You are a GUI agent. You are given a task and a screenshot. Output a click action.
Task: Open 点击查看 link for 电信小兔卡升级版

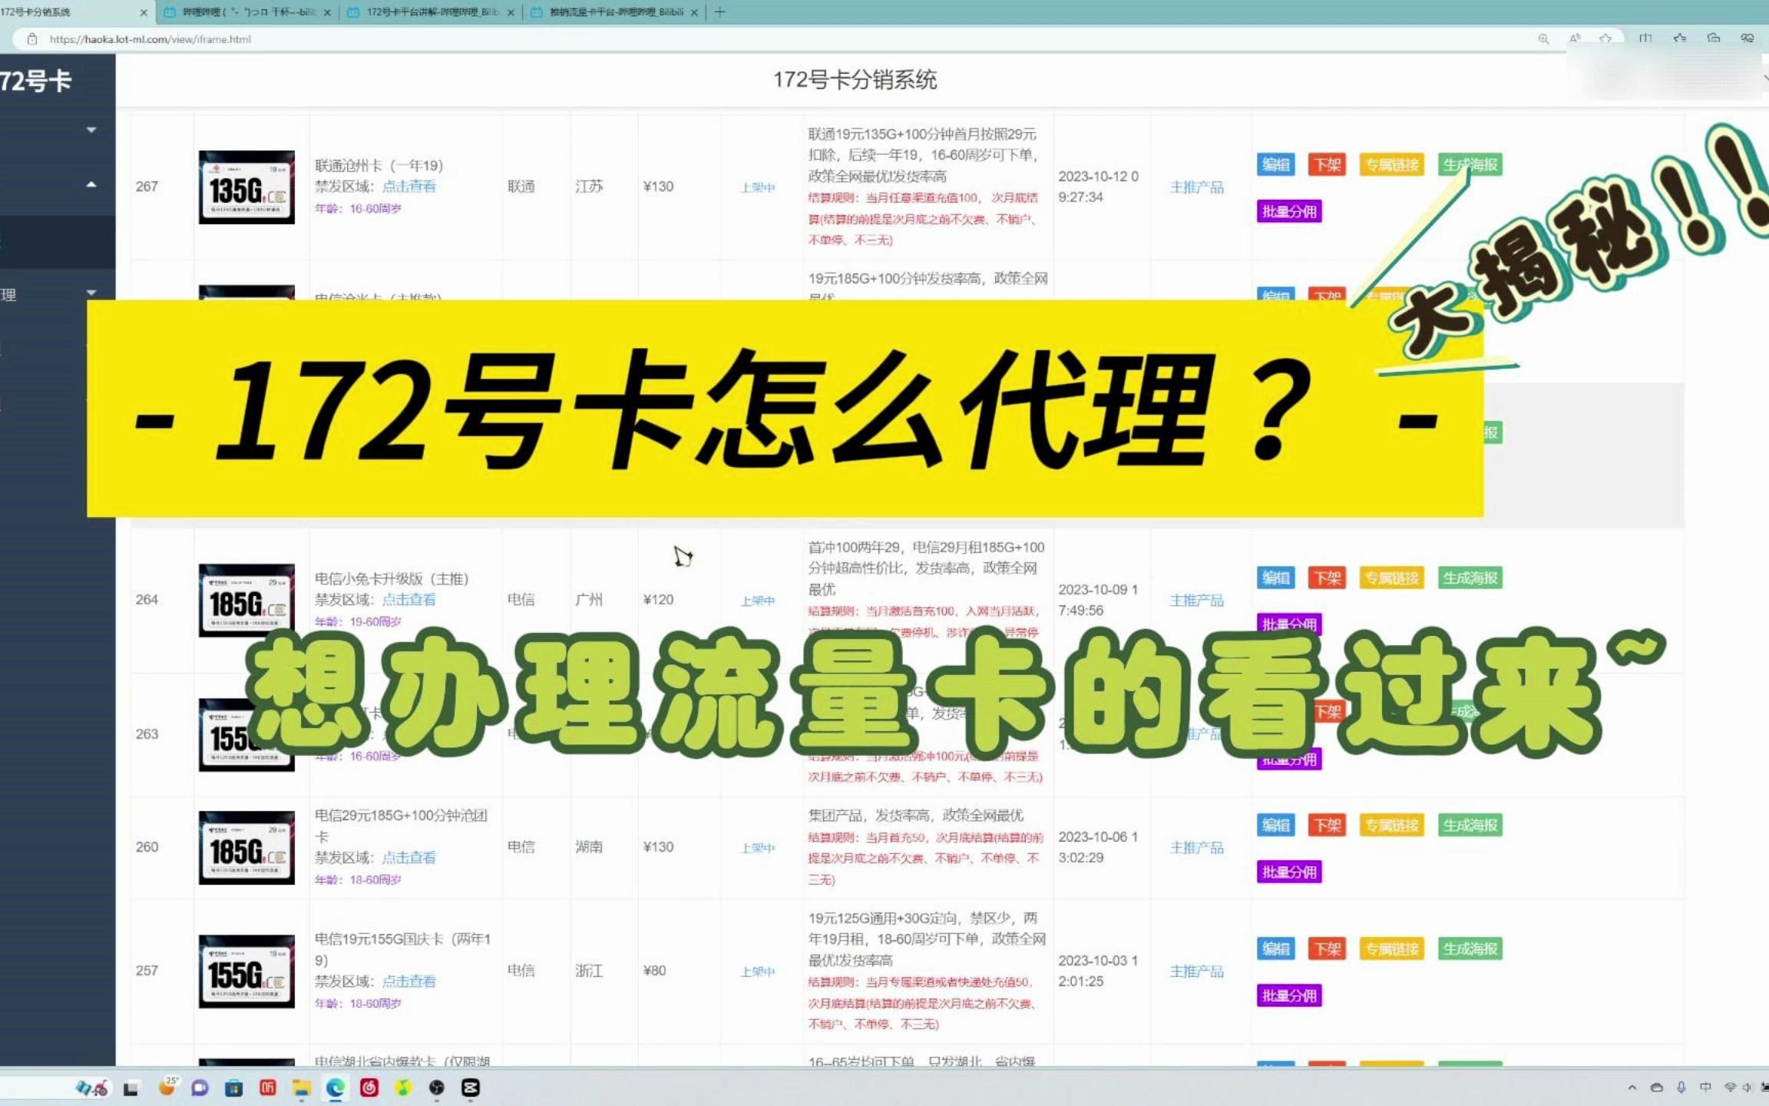pyautogui.click(x=408, y=599)
